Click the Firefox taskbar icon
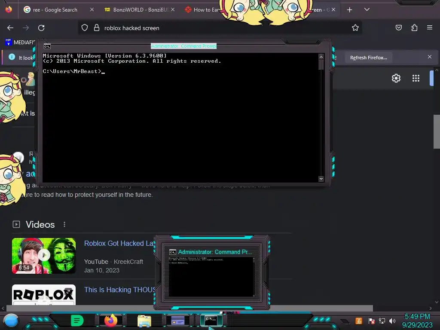The width and height of the screenshot is (440, 330). click(x=110, y=321)
